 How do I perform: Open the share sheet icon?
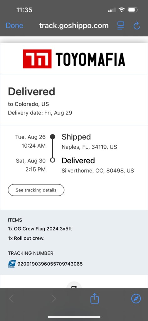click(94, 298)
